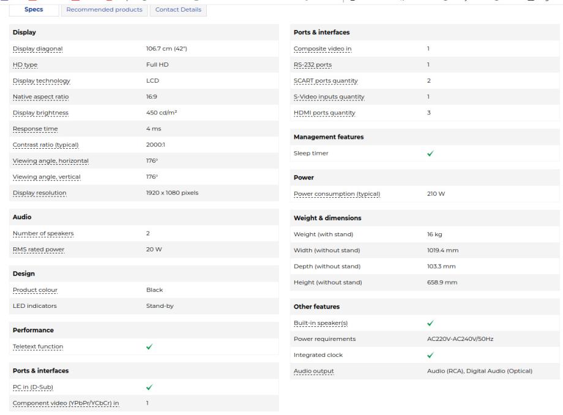Click the Response time label
This screenshot has height=415, width=563.
(35, 129)
